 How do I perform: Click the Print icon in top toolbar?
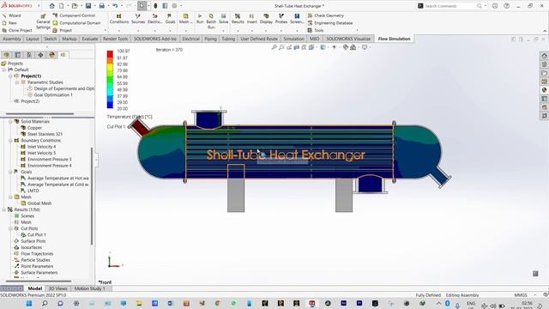point(101,6)
